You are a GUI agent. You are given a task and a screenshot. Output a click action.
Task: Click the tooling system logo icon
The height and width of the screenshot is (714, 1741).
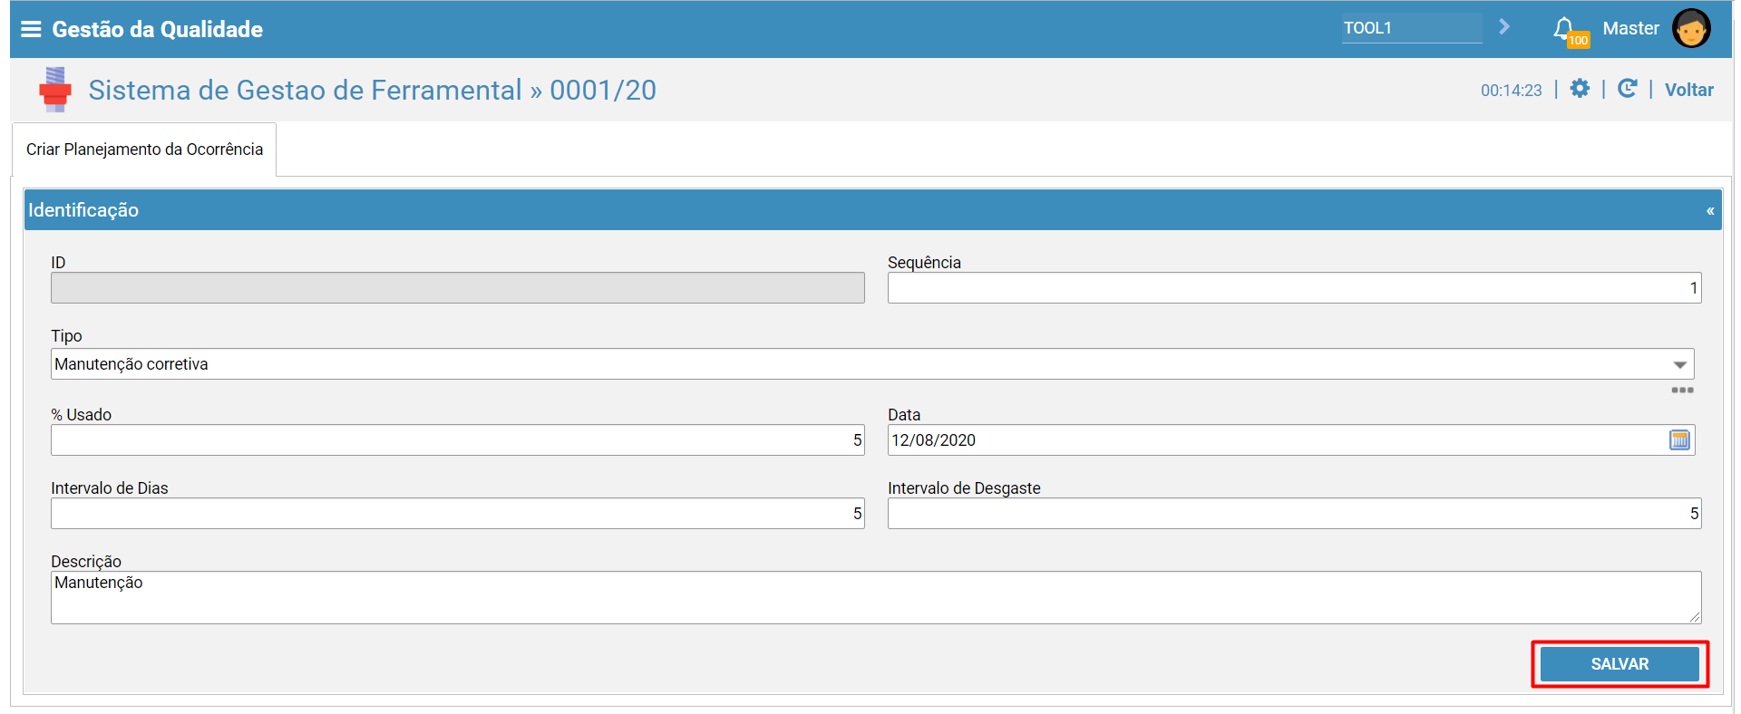click(x=55, y=90)
